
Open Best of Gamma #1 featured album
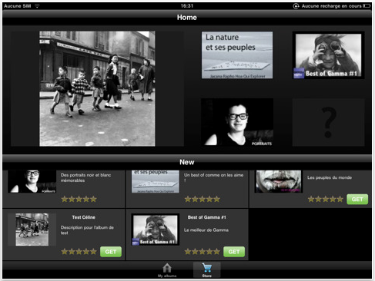[329, 55]
